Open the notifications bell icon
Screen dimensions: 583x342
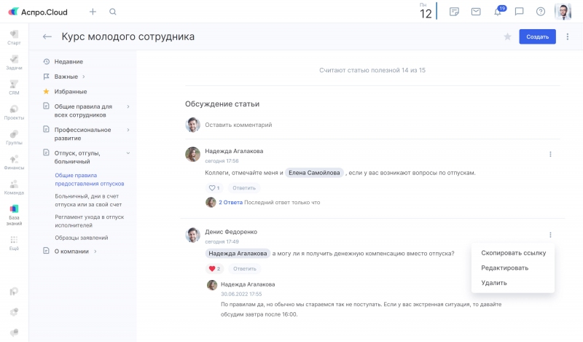(x=498, y=12)
